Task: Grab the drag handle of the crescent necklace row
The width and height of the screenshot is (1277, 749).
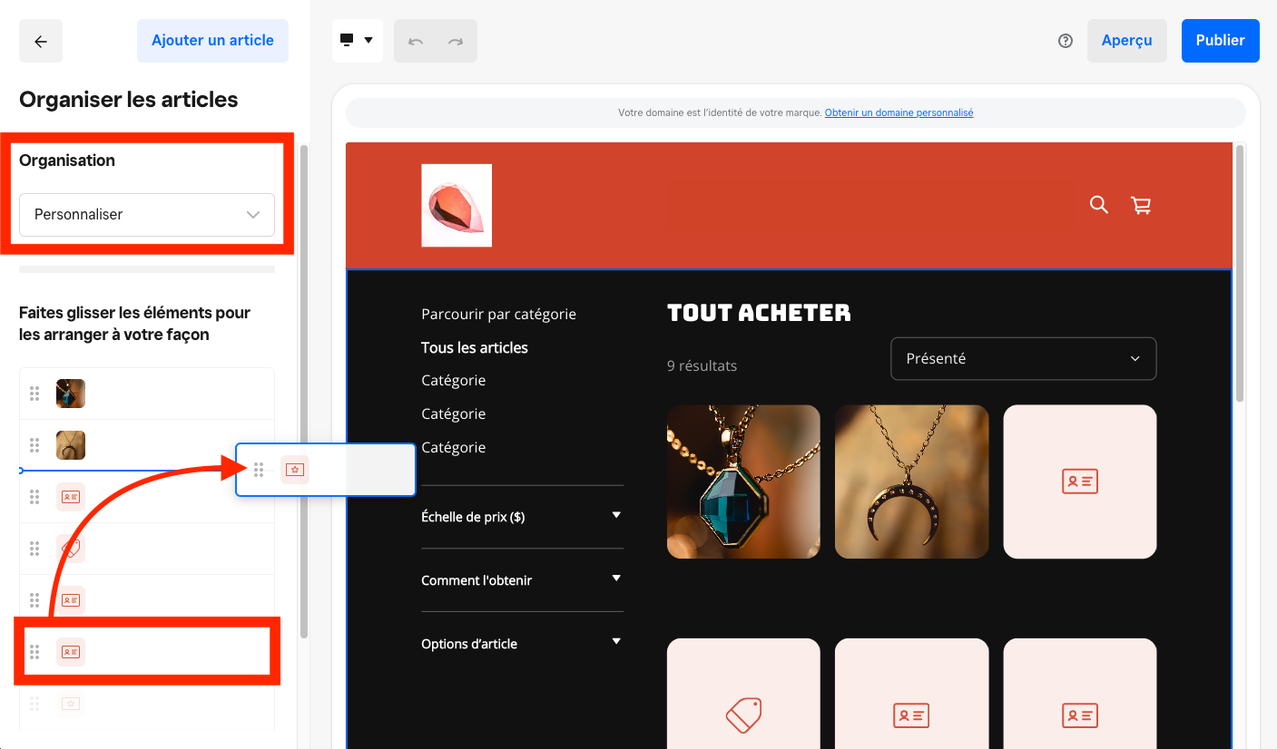Action: tap(34, 445)
